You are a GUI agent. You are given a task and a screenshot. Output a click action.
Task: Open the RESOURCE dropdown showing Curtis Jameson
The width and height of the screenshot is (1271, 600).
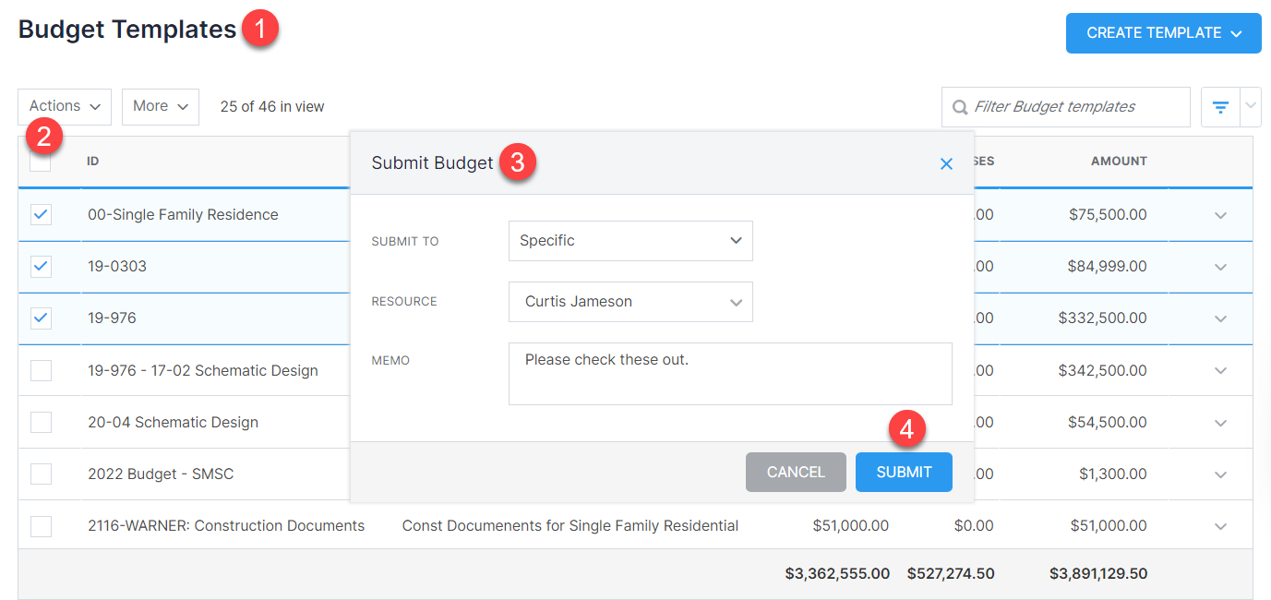pyautogui.click(x=630, y=302)
